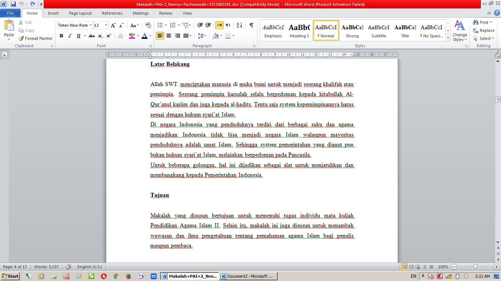
Task: Click the Replace button in Editing
Action: pyautogui.click(x=484, y=30)
